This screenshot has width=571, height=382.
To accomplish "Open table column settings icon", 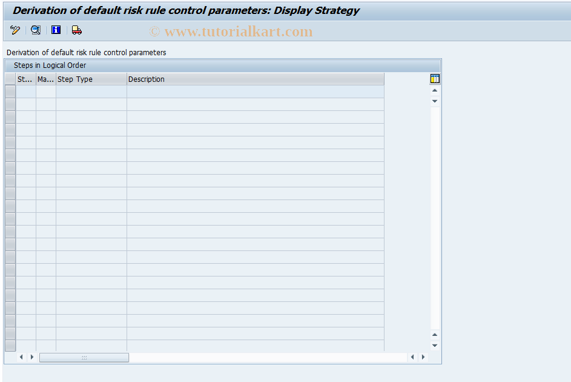I will point(435,79).
